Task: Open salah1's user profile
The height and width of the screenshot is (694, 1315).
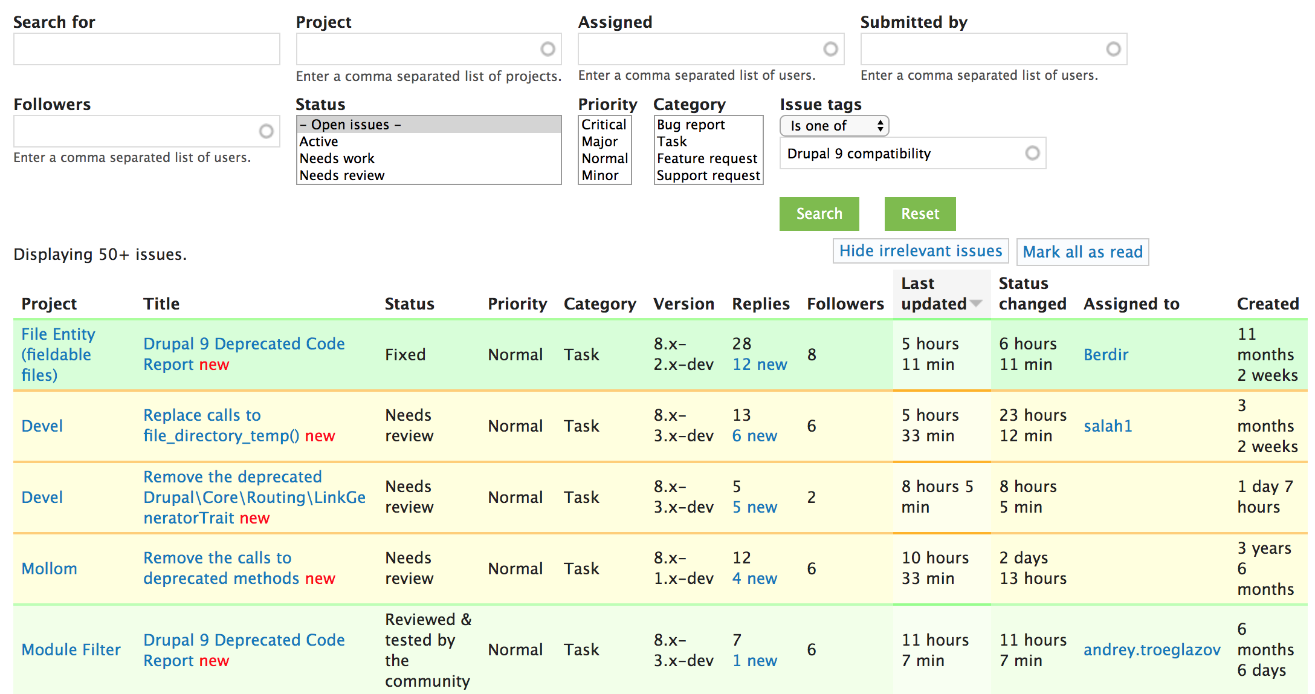Action: (x=1108, y=426)
